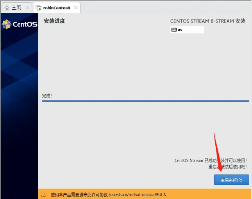Click the CentOS logo in sidebar
The image size is (252, 199).
click(x=20, y=25)
